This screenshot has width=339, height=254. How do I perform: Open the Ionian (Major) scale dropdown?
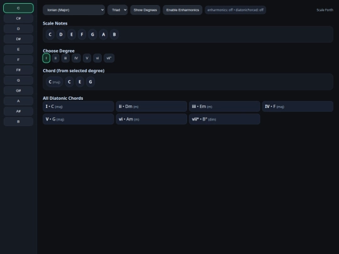click(73, 10)
